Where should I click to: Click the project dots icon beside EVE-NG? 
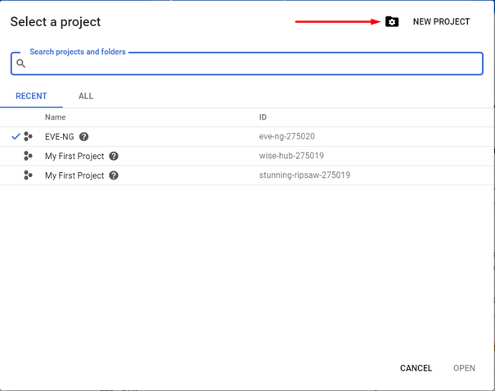28,137
